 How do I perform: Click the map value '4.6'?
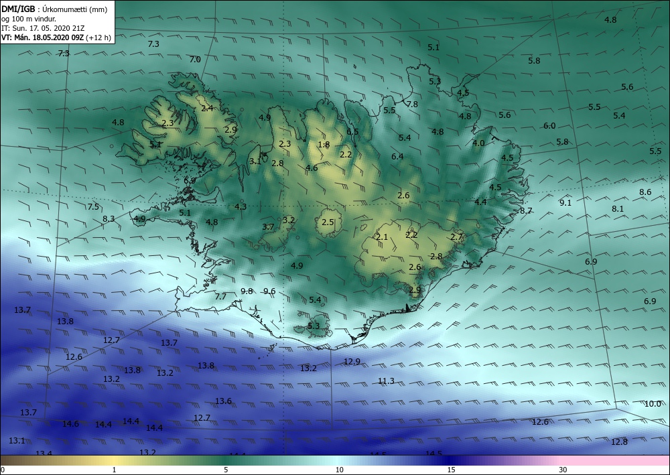click(312, 168)
